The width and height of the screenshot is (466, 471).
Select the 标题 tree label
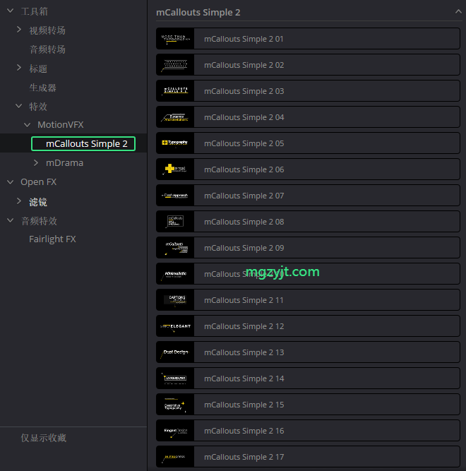click(38, 68)
